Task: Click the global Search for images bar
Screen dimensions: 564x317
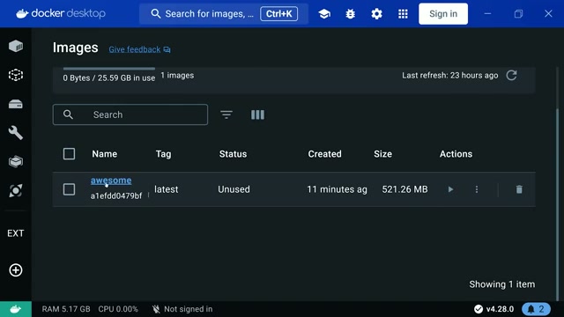Action: pos(224,14)
